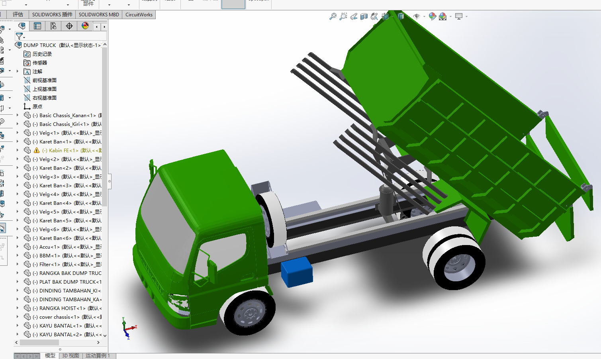The image size is (601, 359).
Task: Switch to the PropertyManager tab icon
Action: coord(37,26)
